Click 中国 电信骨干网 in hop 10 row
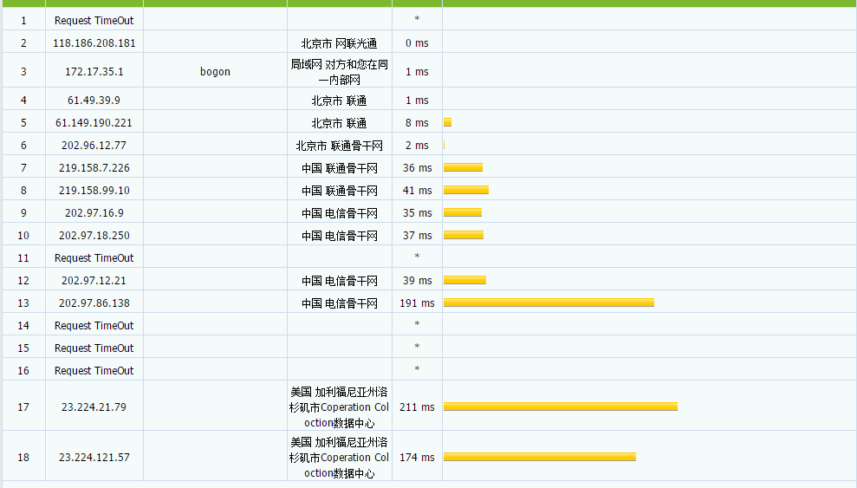857x488 pixels. pos(339,236)
